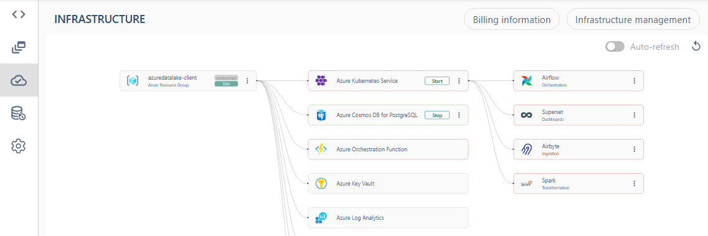Select the Superset node title

click(x=553, y=112)
